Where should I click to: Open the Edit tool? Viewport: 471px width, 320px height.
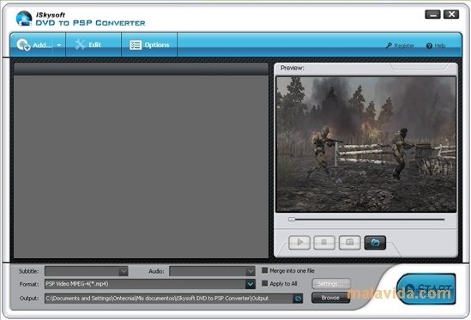[94, 45]
